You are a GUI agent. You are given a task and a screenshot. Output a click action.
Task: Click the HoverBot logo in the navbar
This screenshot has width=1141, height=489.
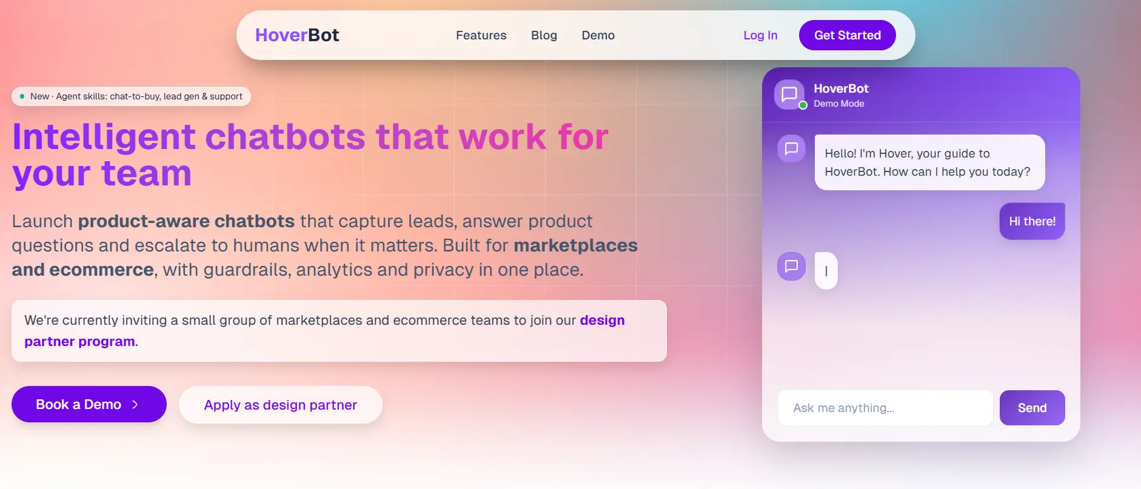tap(296, 35)
